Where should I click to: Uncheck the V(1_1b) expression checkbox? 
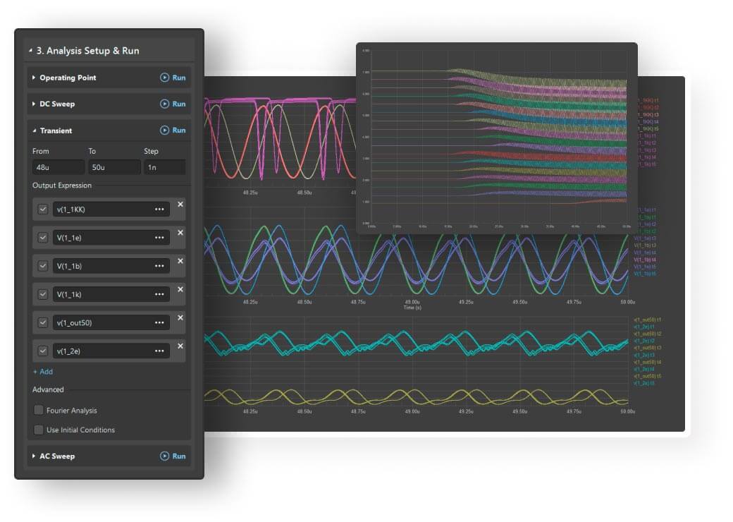tap(43, 266)
